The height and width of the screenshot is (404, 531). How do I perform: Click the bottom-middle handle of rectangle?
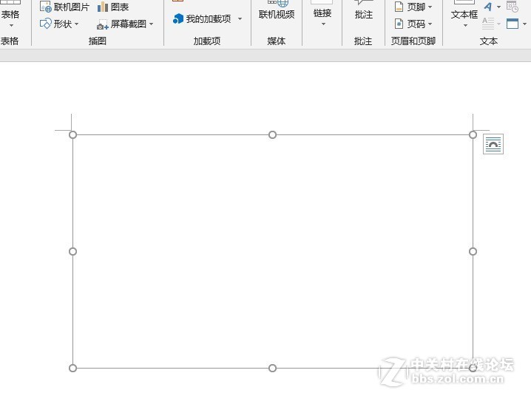pyautogui.click(x=272, y=368)
